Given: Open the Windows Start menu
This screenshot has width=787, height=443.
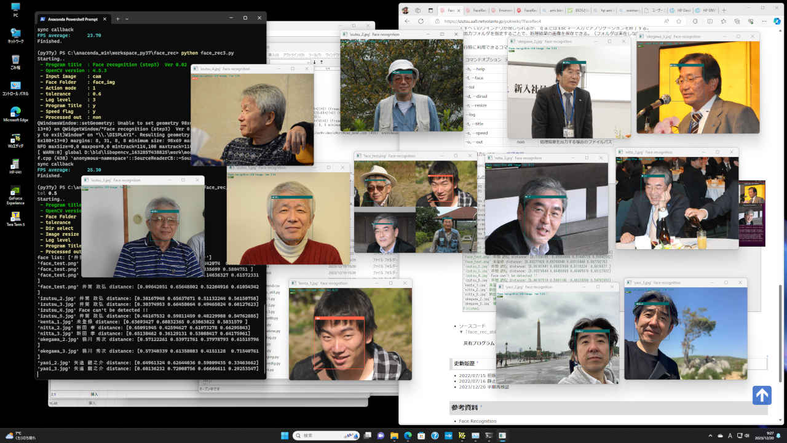Looking at the screenshot, I should (x=285, y=436).
